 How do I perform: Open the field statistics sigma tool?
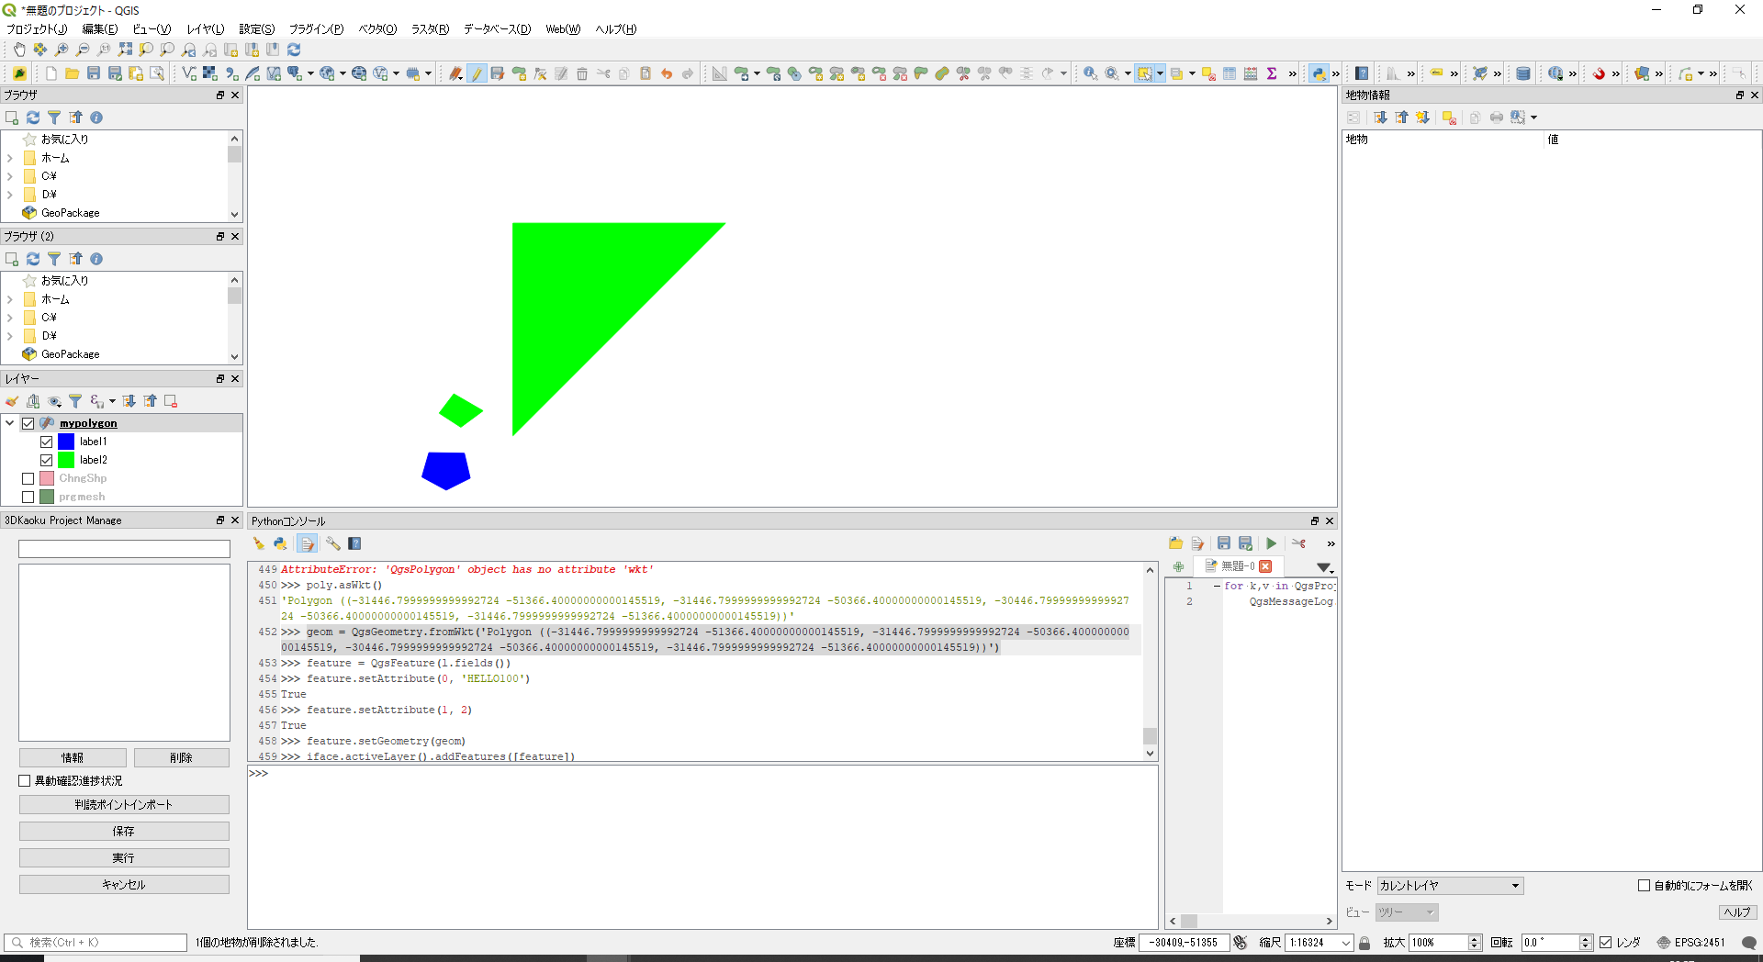pos(1272,73)
